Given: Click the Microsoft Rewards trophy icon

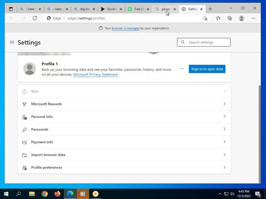Looking at the screenshot, I should [x=24, y=104].
